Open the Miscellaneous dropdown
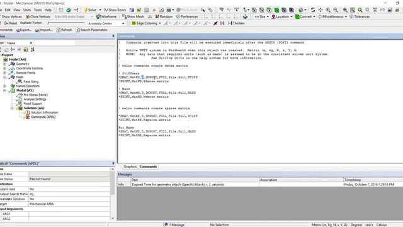Viewport: 403px width, 227px height. click(332, 16)
